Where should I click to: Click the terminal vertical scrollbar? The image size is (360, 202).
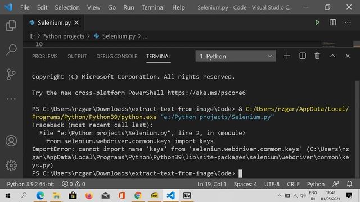pos(357,128)
